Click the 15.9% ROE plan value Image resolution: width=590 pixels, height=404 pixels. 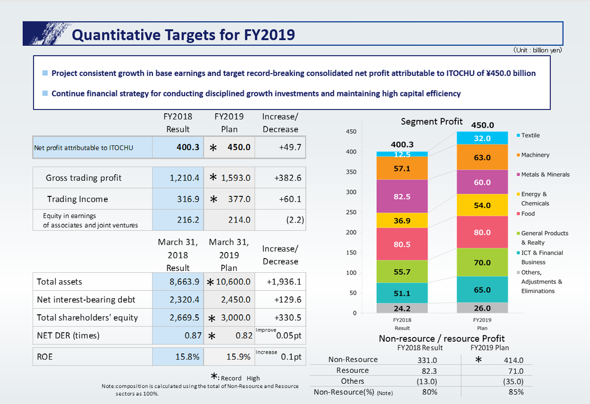pos(238,357)
